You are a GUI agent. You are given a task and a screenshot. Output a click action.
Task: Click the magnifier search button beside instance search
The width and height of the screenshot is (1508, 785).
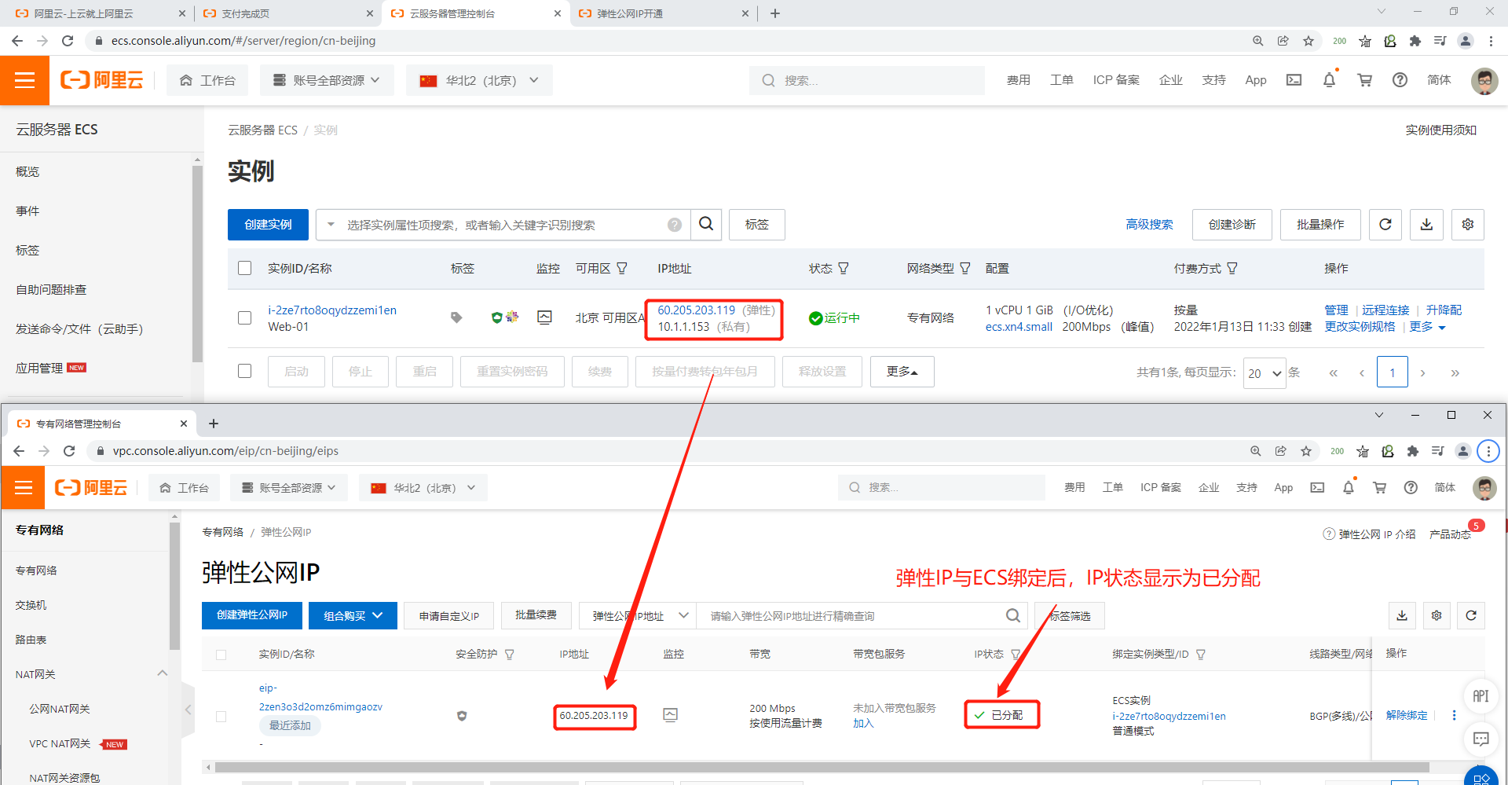coord(706,225)
